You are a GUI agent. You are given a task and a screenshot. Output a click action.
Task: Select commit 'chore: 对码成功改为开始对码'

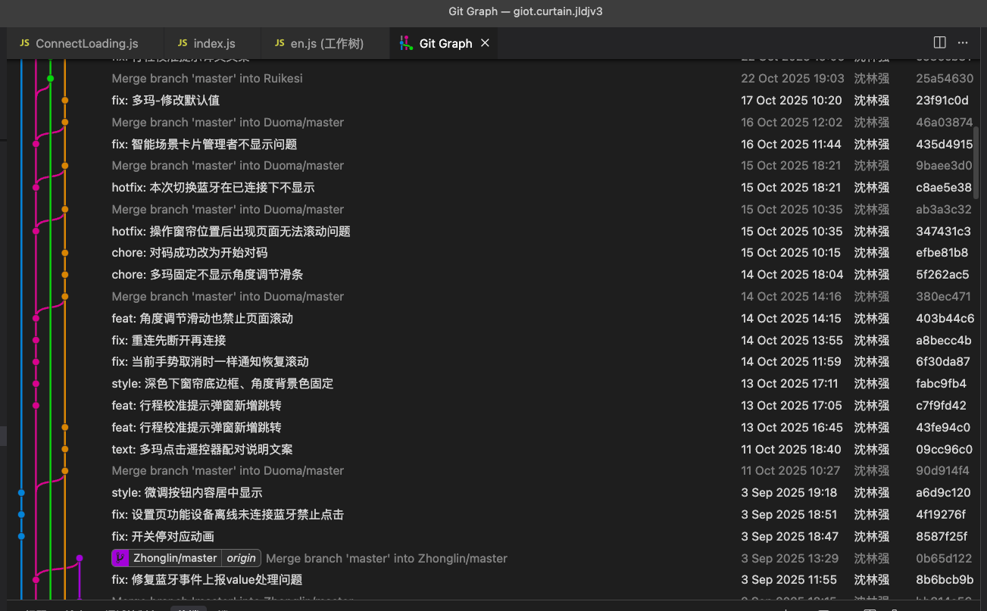(189, 252)
